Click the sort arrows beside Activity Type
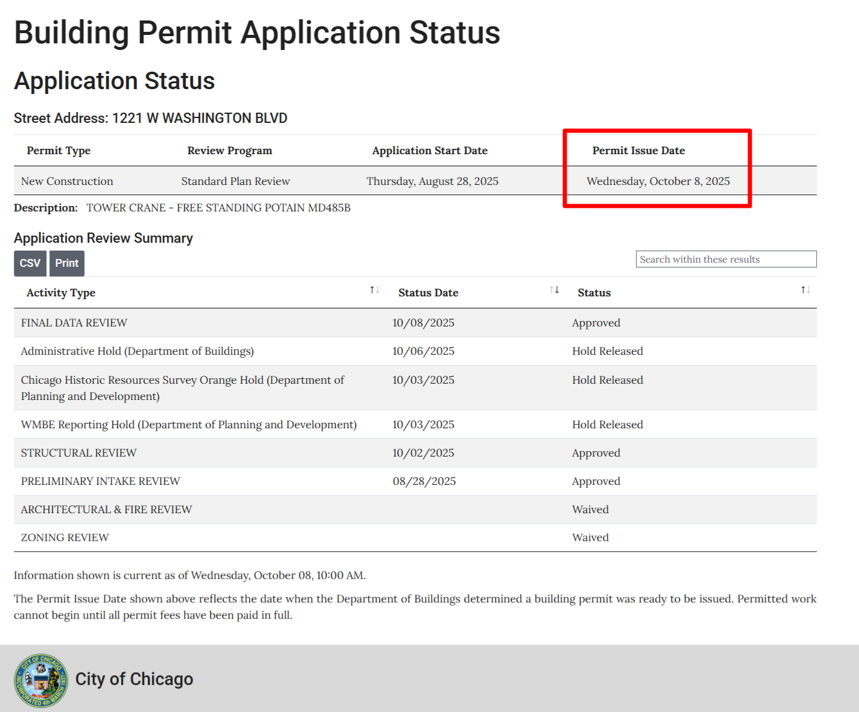The height and width of the screenshot is (712, 859). coord(374,290)
